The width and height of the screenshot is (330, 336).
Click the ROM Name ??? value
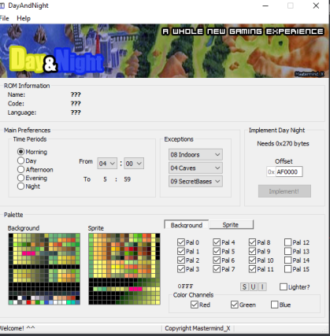(76, 94)
